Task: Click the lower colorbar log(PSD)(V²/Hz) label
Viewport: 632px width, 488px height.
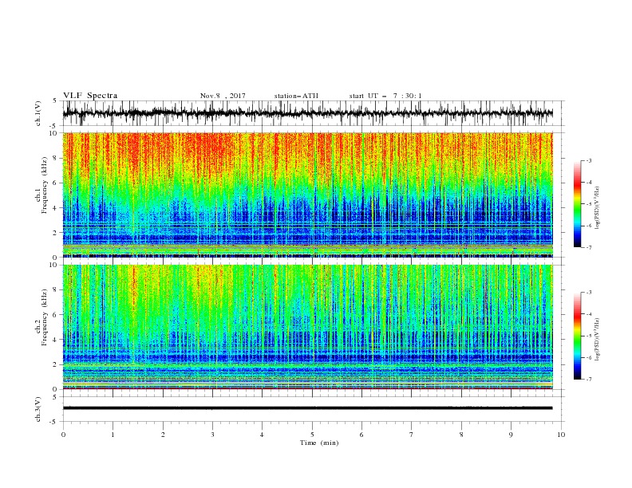Action: pyautogui.click(x=598, y=340)
